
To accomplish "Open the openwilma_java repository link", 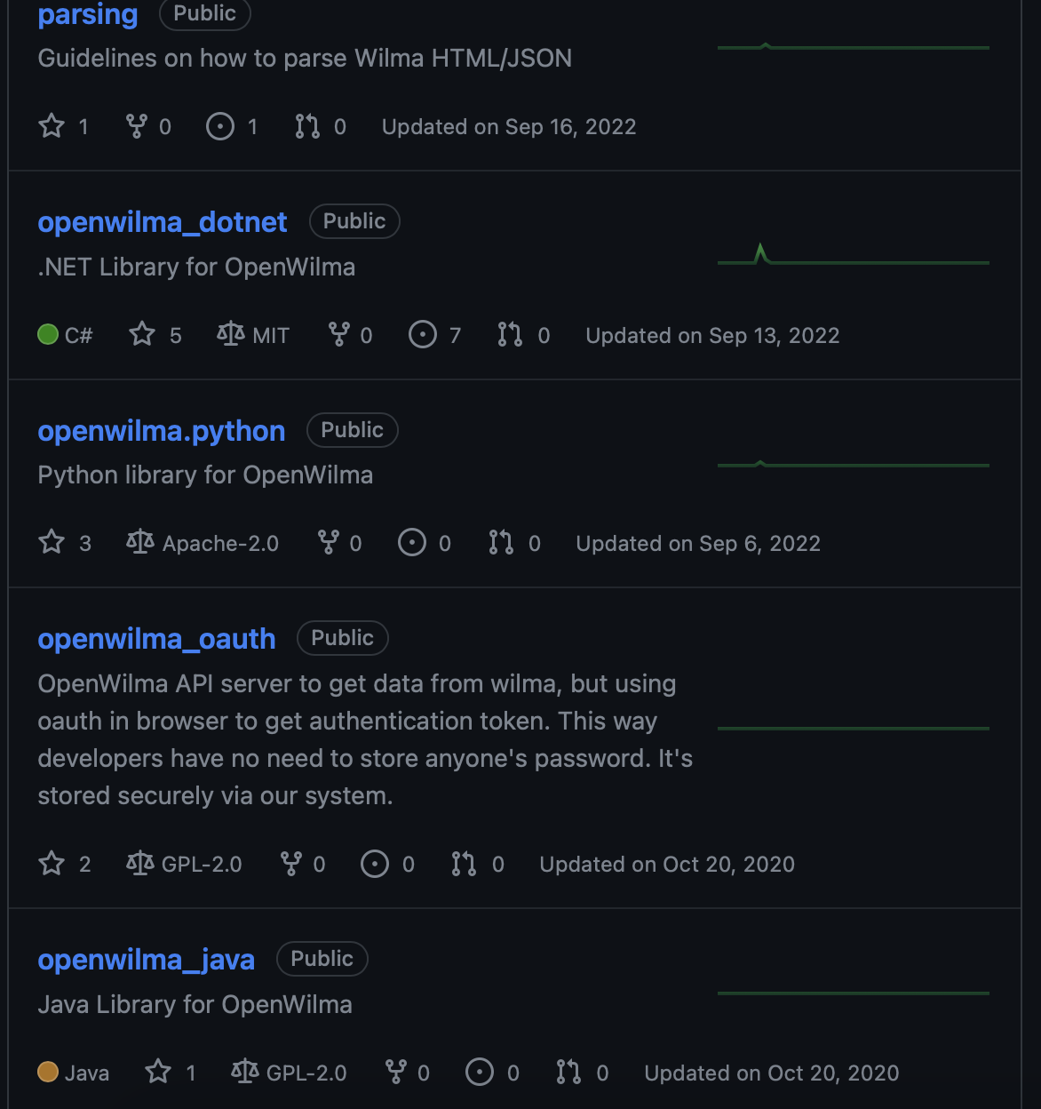I will pyautogui.click(x=146, y=960).
